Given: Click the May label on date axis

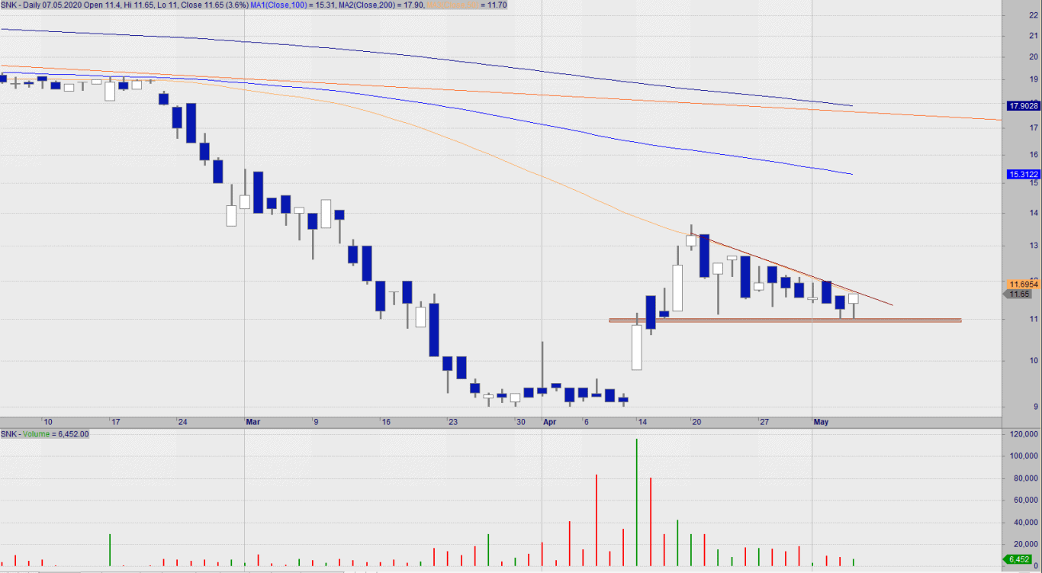Looking at the screenshot, I should tap(821, 422).
